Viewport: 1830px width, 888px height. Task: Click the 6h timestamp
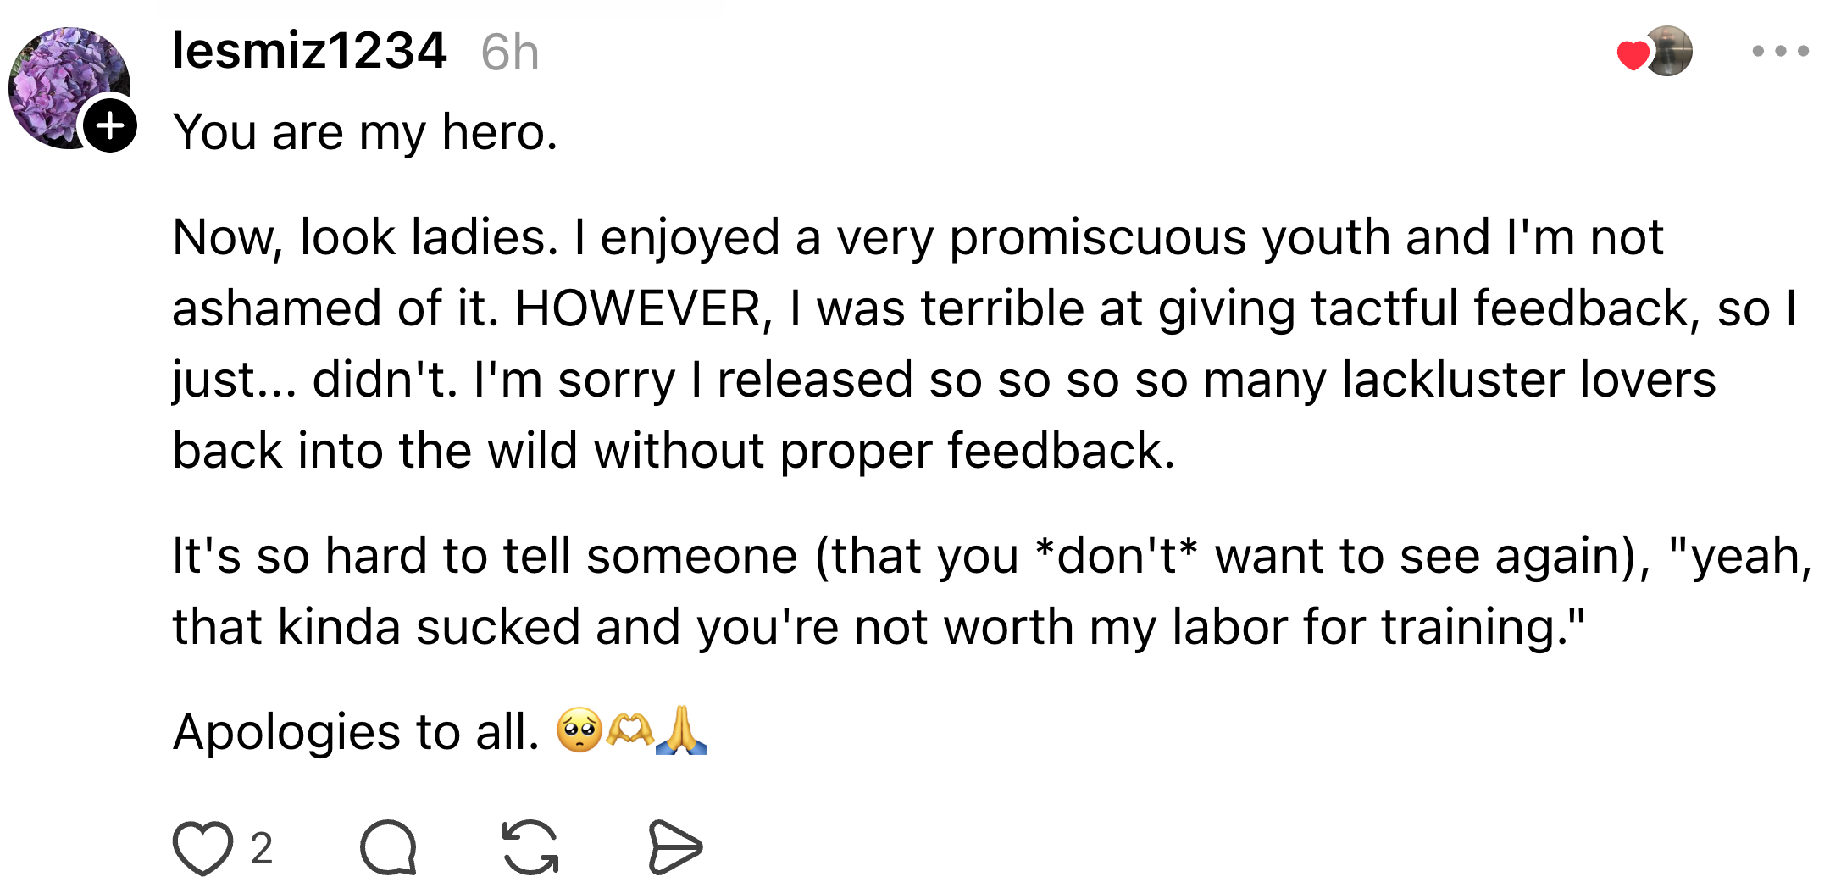509,53
